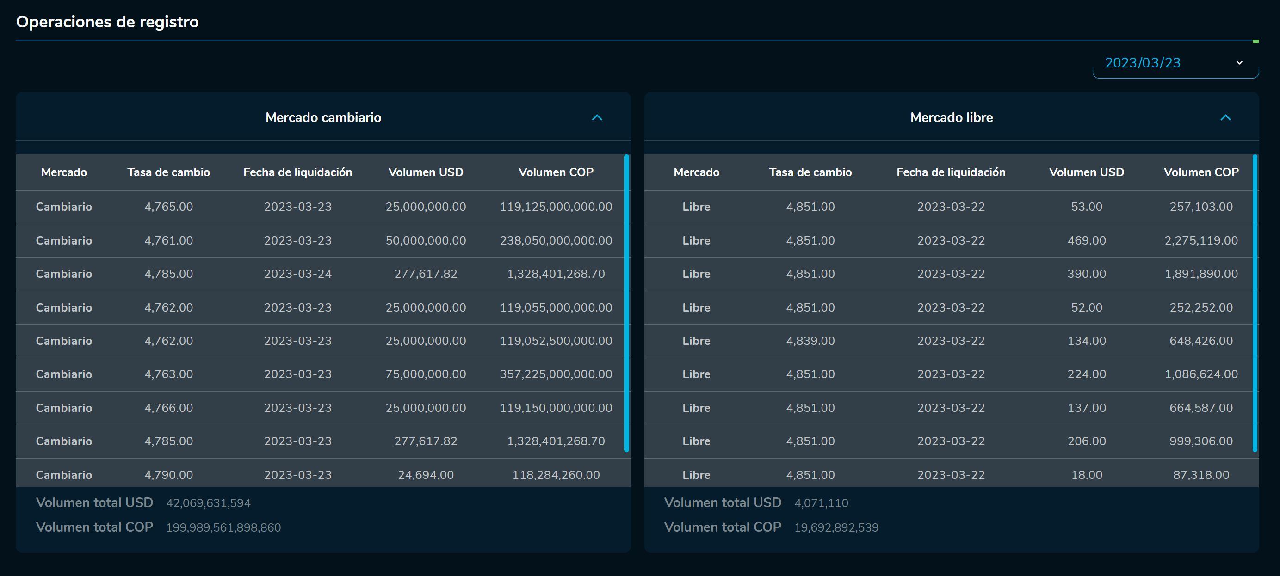
Task: Click the green status indicator dot
Action: pyautogui.click(x=1255, y=41)
